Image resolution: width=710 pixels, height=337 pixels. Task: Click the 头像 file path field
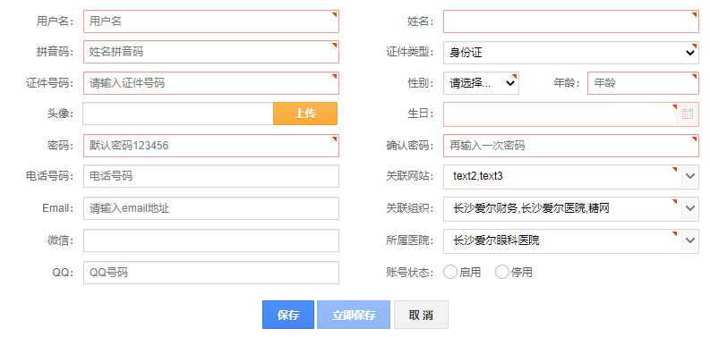click(x=178, y=114)
